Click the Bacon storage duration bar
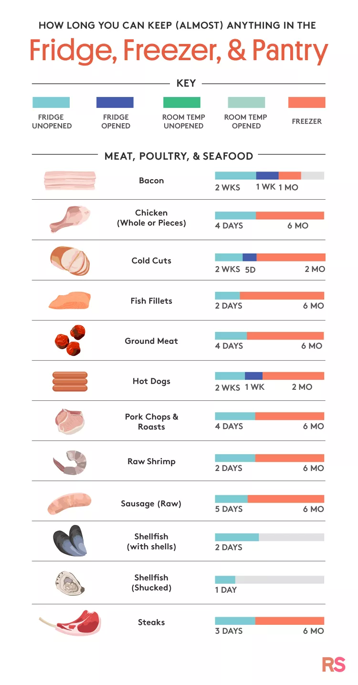The width and height of the screenshot is (358, 685). (x=269, y=175)
